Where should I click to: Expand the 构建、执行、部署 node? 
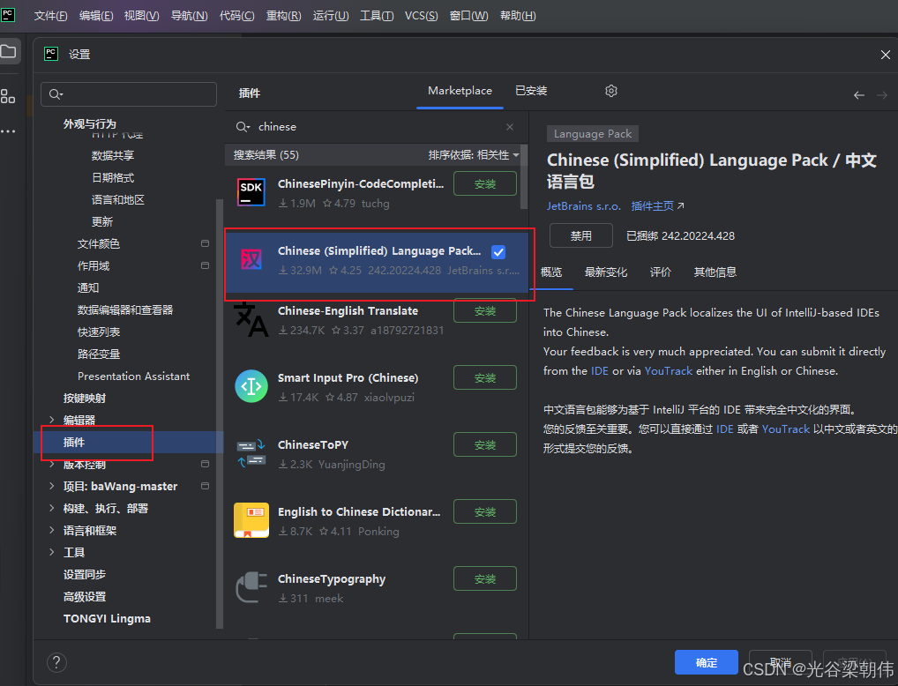(51, 508)
